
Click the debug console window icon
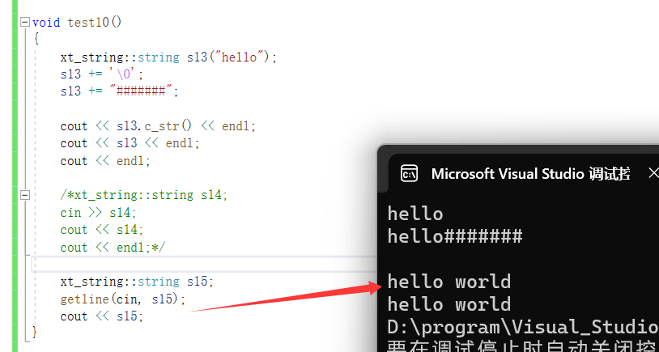click(409, 173)
